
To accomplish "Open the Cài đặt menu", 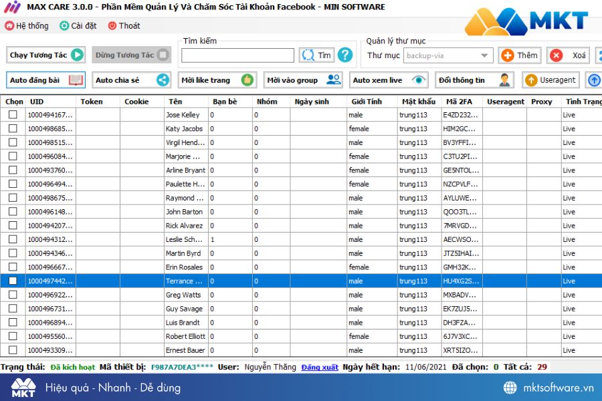I will point(78,25).
